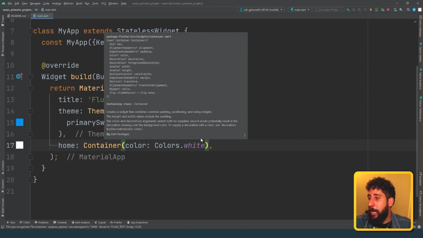Open the Problems tool window
The width and height of the screenshot is (423, 238).
pos(41,222)
